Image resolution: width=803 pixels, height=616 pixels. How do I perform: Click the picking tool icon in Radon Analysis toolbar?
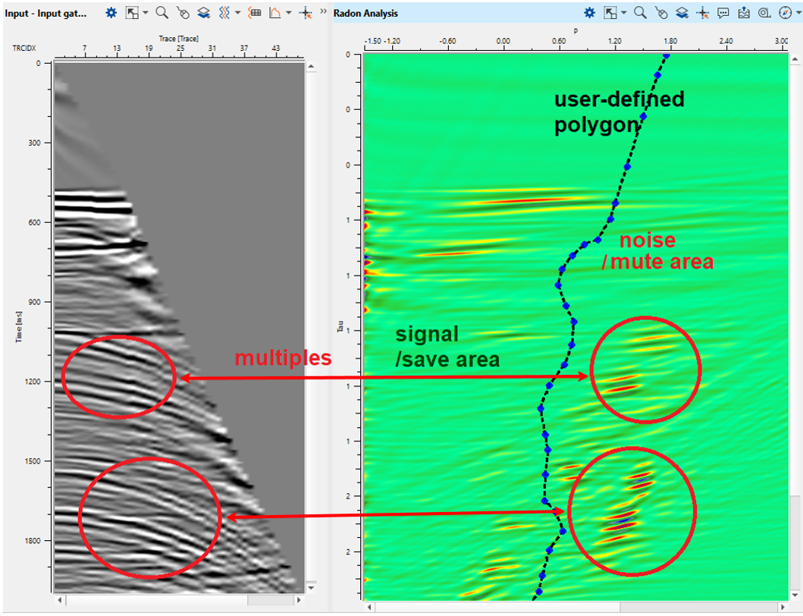(x=660, y=13)
